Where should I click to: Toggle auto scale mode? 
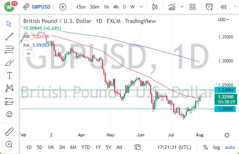coord(230,147)
